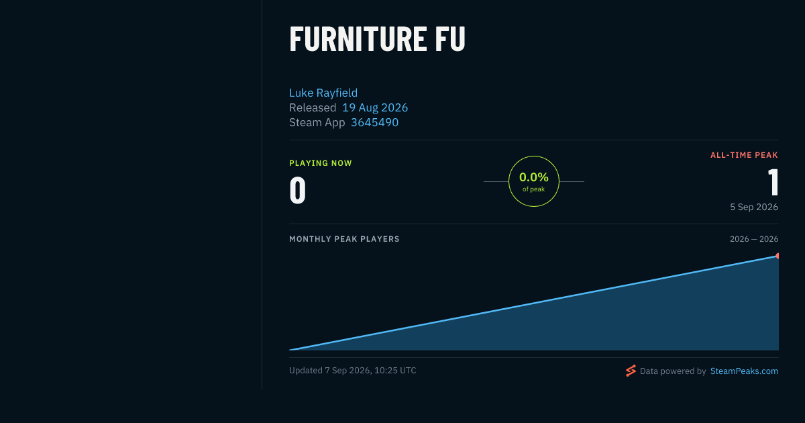Click the All-Time Peak value 1
This screenshot has height=423, width=805.
pos(773,182)
